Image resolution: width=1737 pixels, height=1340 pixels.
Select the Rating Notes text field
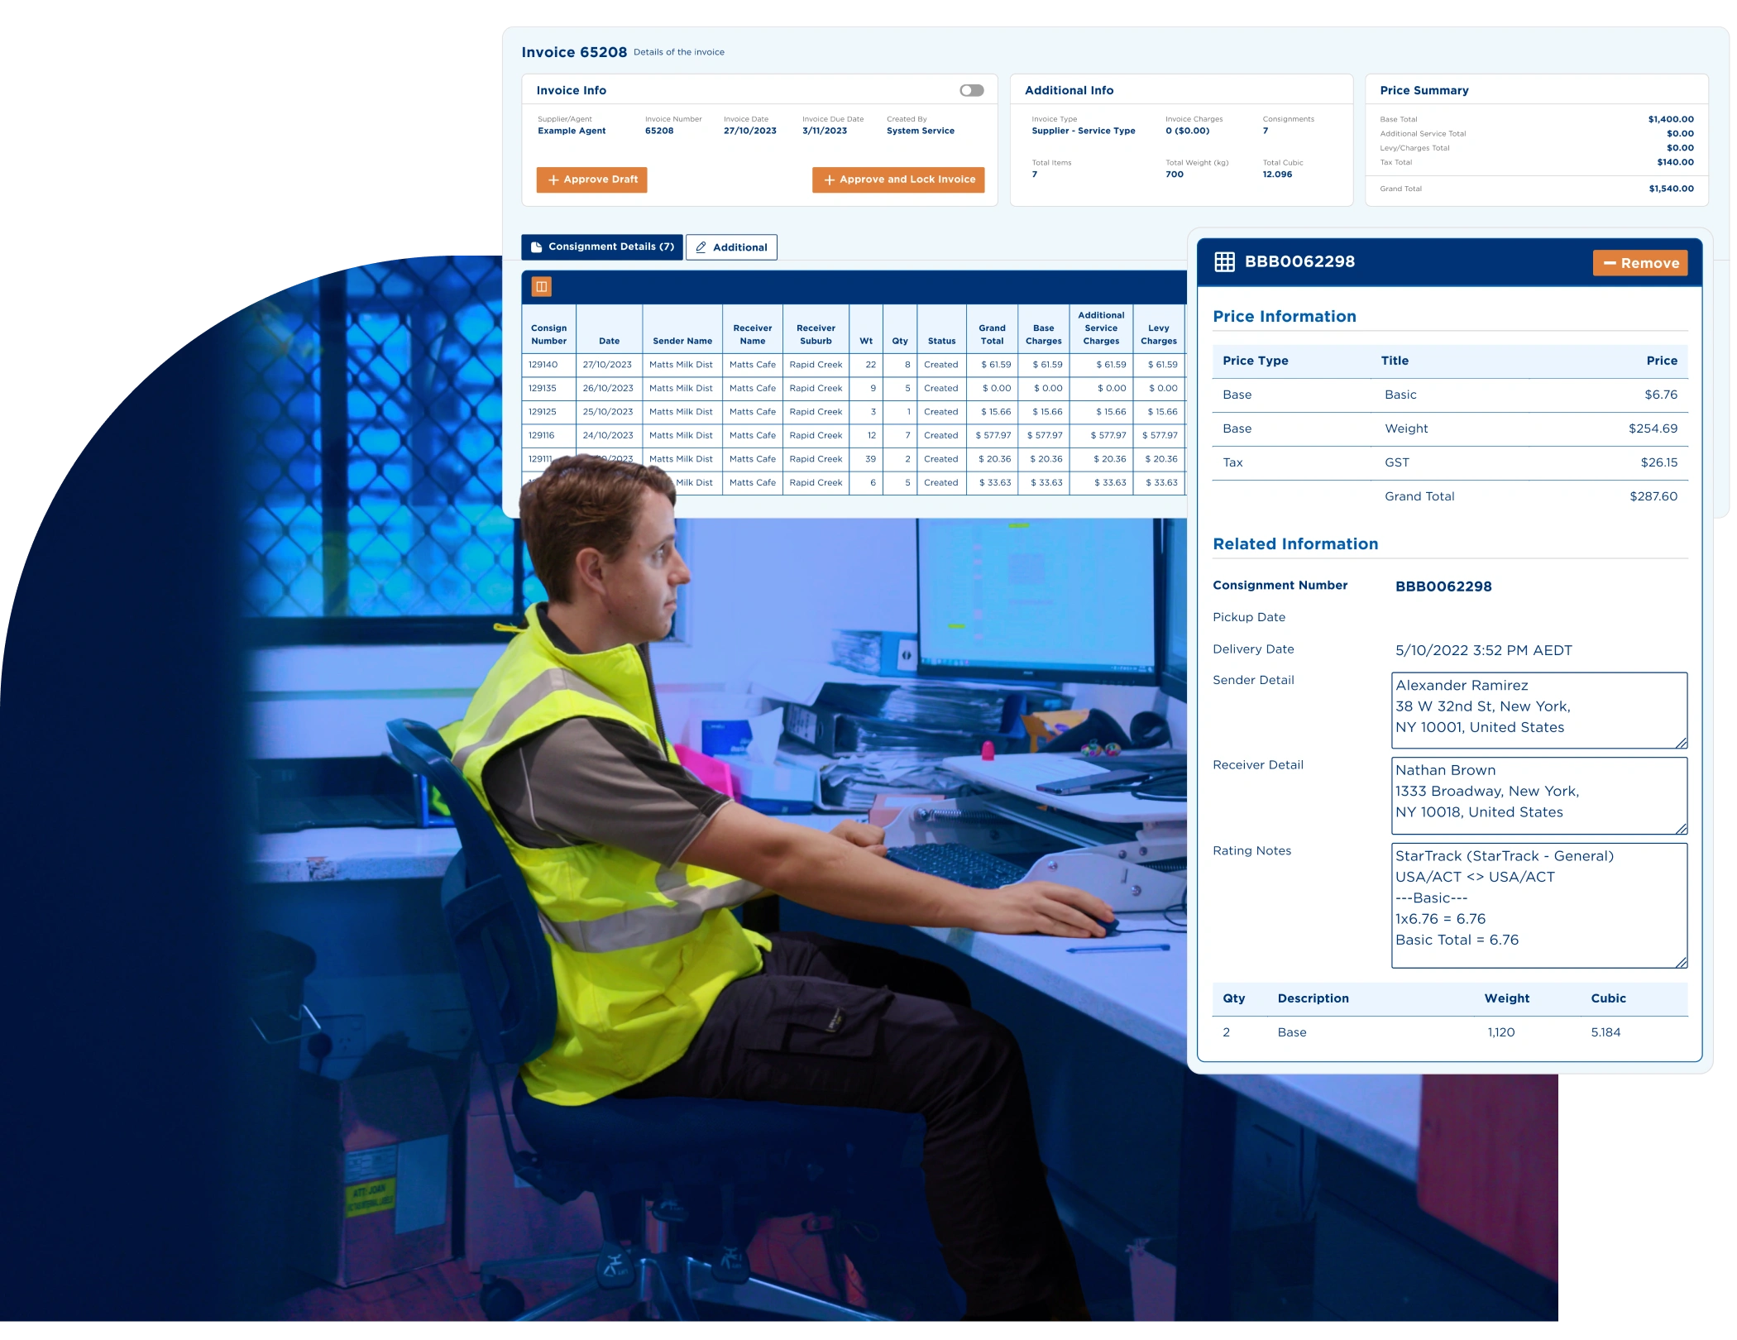[x=1538, y=906]
